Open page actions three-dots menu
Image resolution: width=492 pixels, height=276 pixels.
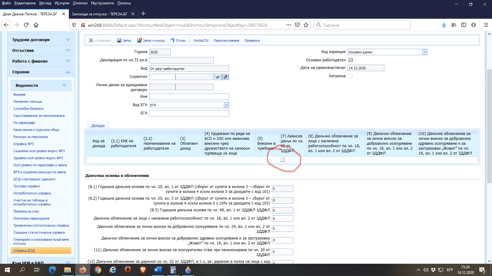point(288,25)
